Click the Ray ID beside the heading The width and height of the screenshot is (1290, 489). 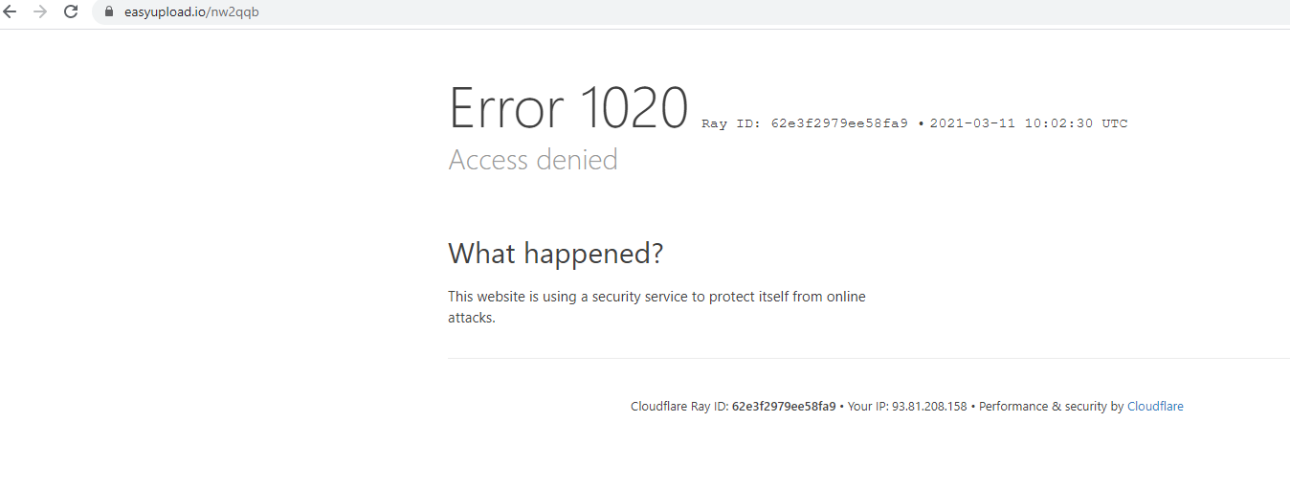coord(805,123)
